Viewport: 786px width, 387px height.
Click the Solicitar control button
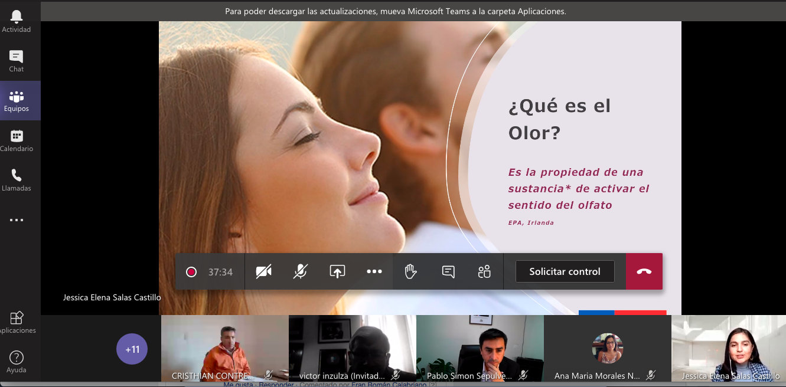[x=565, y=271]
